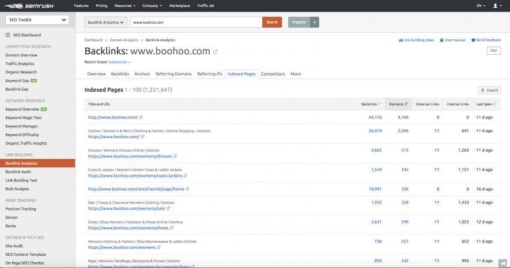
Task: Sort table by Domains column
Action: pyautogui.click(x=399, y=104)
